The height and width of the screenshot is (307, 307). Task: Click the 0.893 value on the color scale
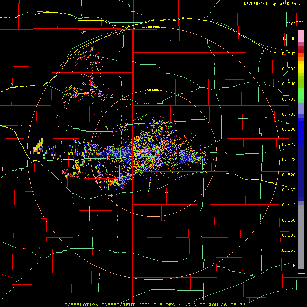click(x=289, y=69)
